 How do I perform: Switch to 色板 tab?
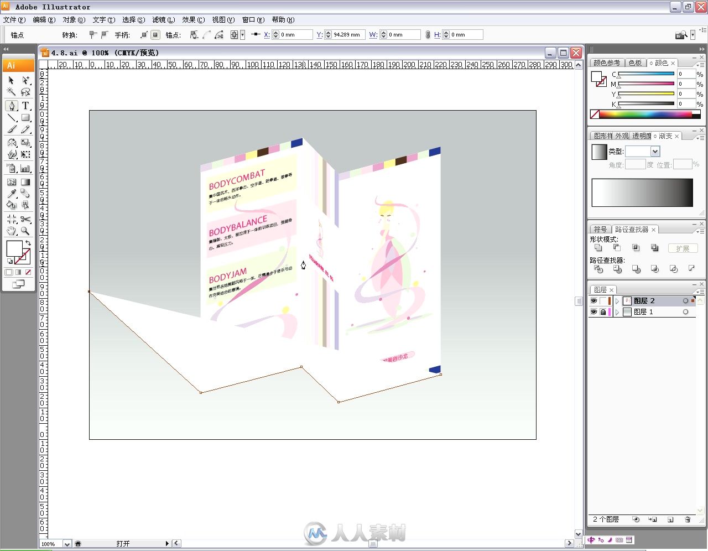(x=635, y=63)
